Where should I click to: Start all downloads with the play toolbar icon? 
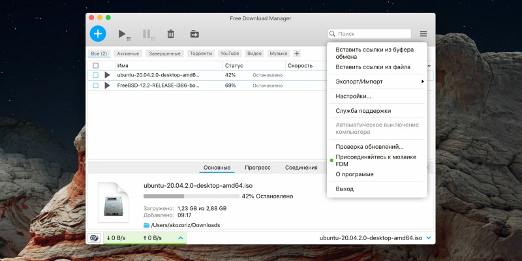click(123, 34)
